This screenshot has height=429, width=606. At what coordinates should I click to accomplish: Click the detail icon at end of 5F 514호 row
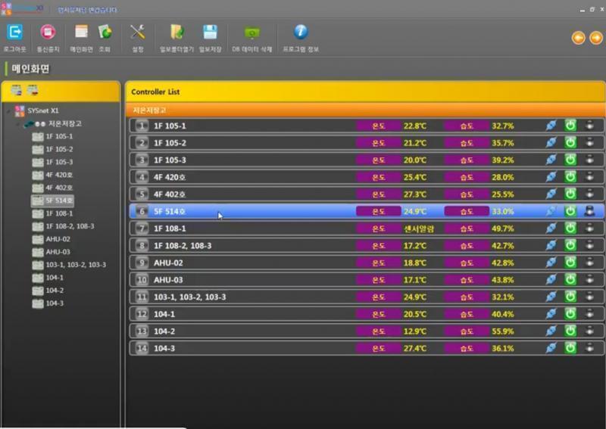tap(589, 211)
